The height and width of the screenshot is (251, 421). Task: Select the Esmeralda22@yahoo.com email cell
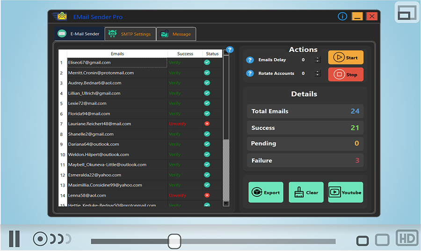click(117, 175)
